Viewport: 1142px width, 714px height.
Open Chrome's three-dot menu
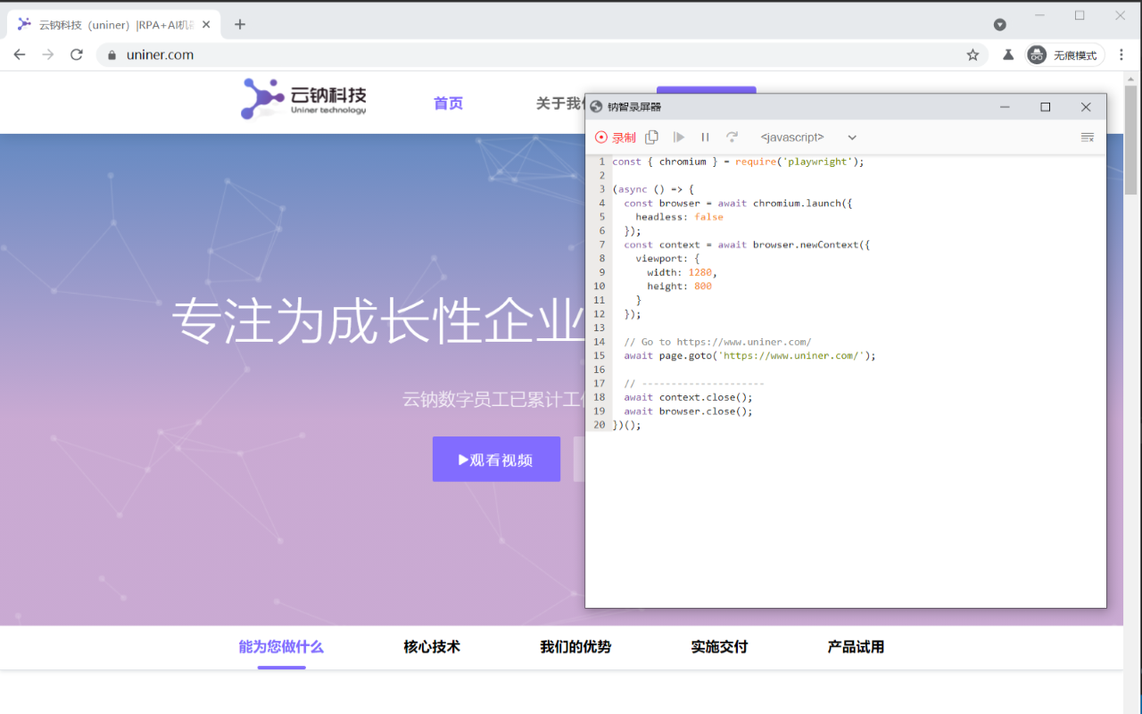point(1121,54)
